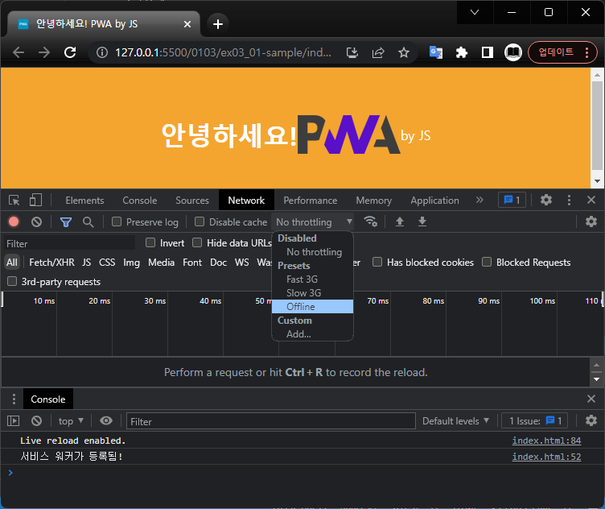Add a custom throttling profile
Screen dimensions: 605x509
tap(312, 334)
